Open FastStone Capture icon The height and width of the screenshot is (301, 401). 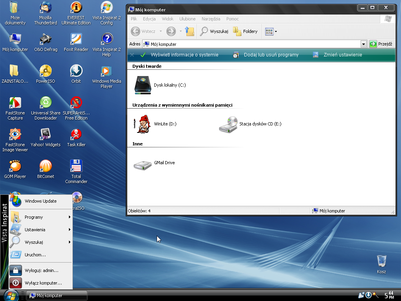click(x=15, y=109)
